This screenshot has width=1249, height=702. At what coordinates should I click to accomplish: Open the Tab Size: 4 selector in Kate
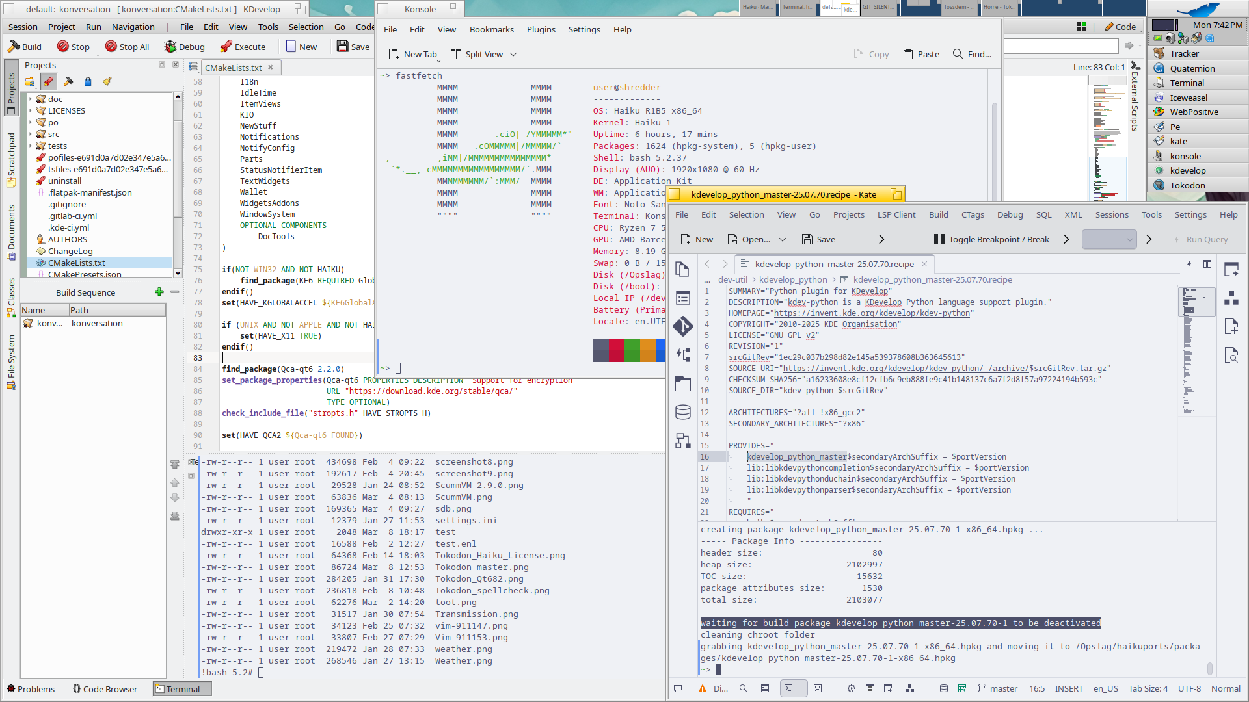click(x=1148, y=688)
